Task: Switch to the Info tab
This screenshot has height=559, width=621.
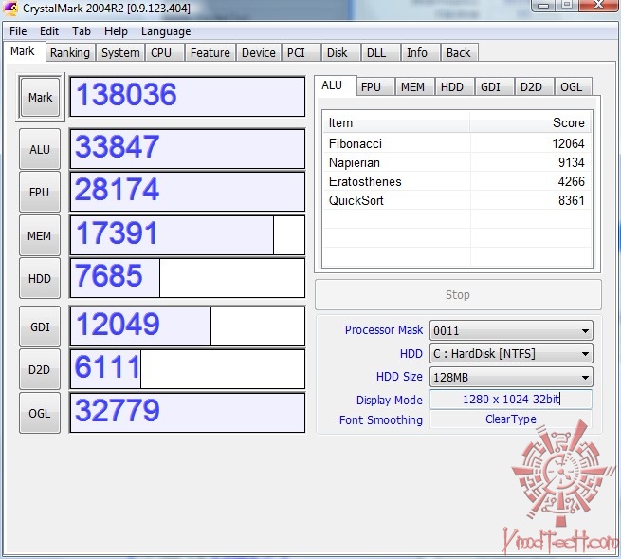Action: (x=420, y=52)
